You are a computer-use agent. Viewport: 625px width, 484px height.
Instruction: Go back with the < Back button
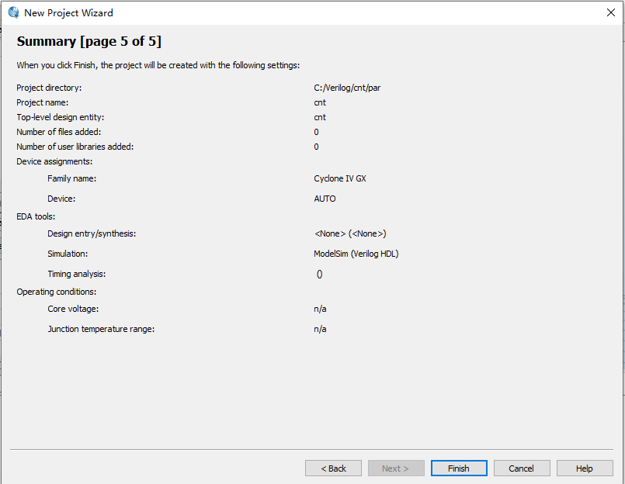click(333, 468)
